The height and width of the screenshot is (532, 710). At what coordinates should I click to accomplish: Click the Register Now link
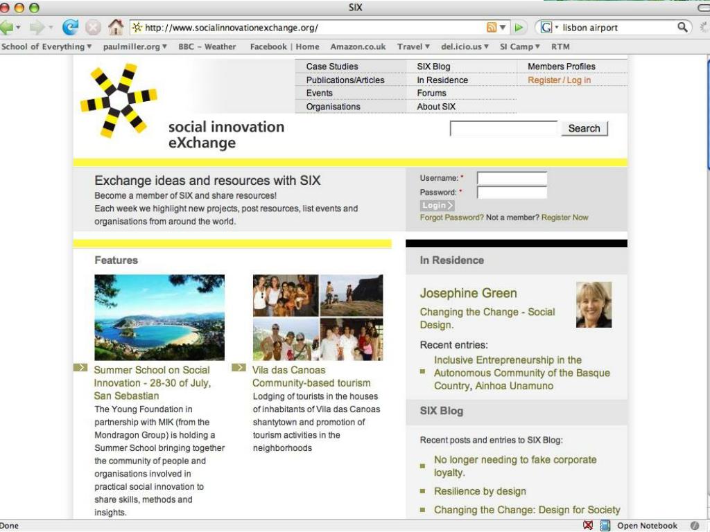(x=564, y=218)
